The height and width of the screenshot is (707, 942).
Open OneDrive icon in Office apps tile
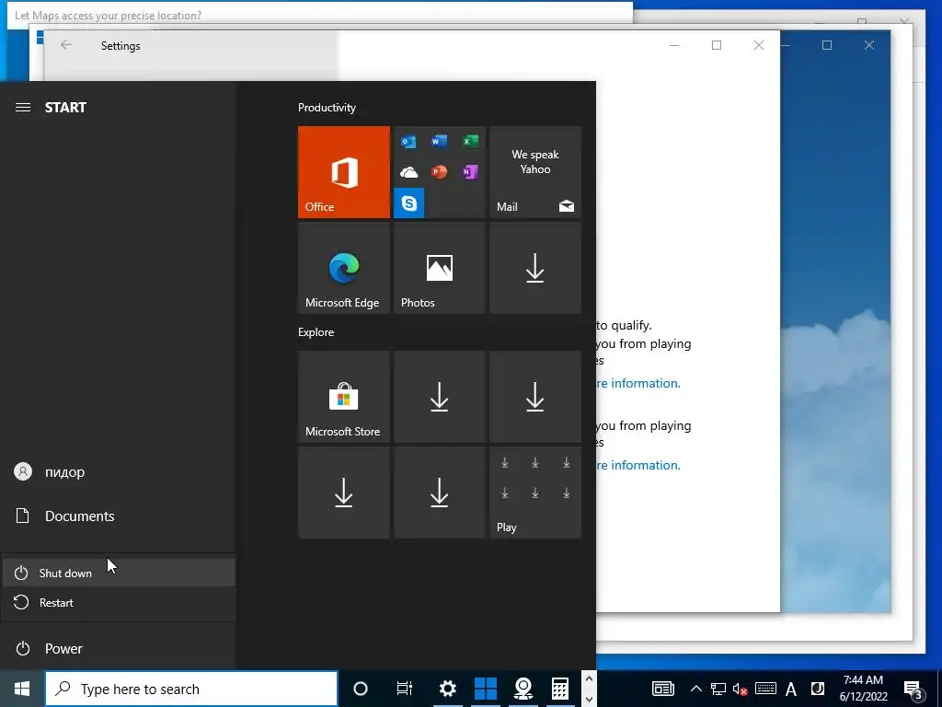click(409, 172)
